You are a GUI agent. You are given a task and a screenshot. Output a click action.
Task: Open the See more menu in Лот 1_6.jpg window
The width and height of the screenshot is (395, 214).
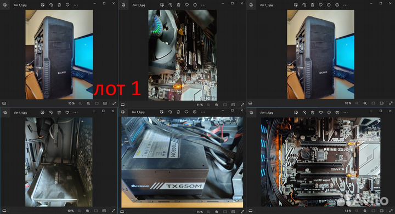203,112
